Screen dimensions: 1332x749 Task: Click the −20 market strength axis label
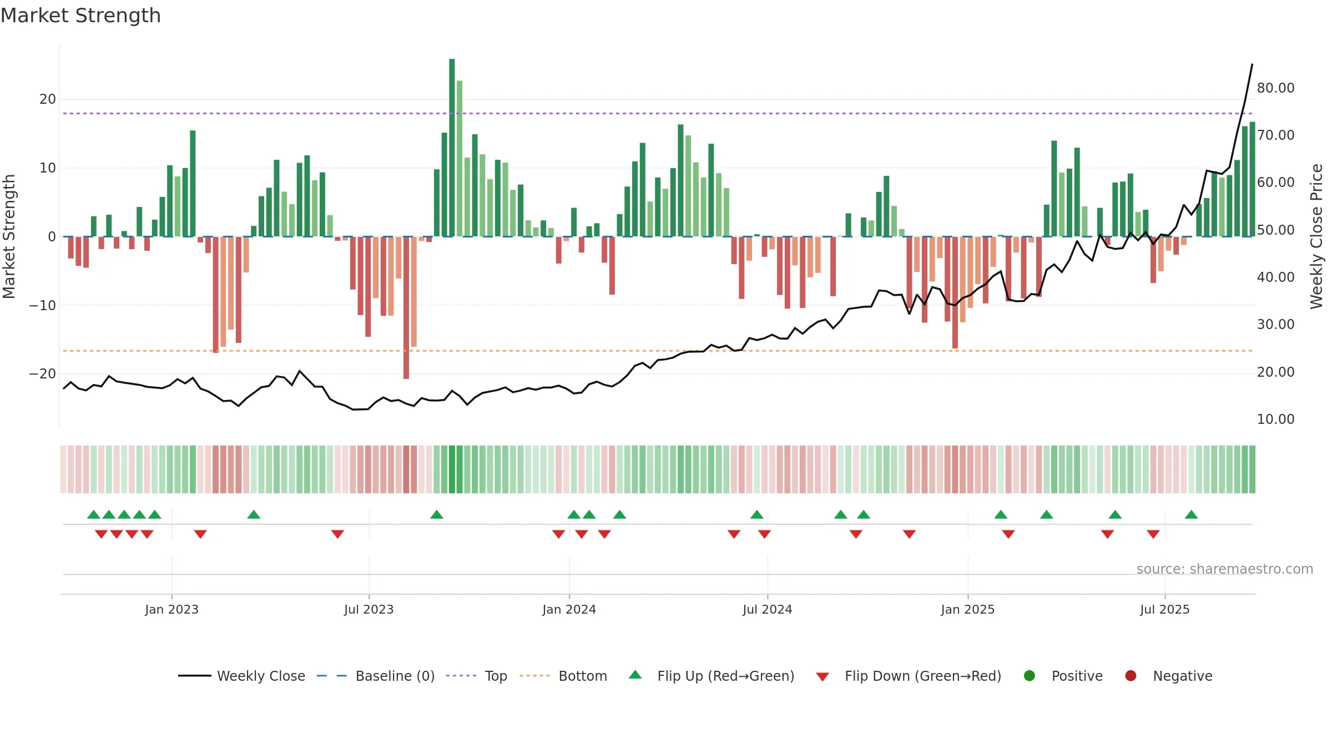click(42, 374)
